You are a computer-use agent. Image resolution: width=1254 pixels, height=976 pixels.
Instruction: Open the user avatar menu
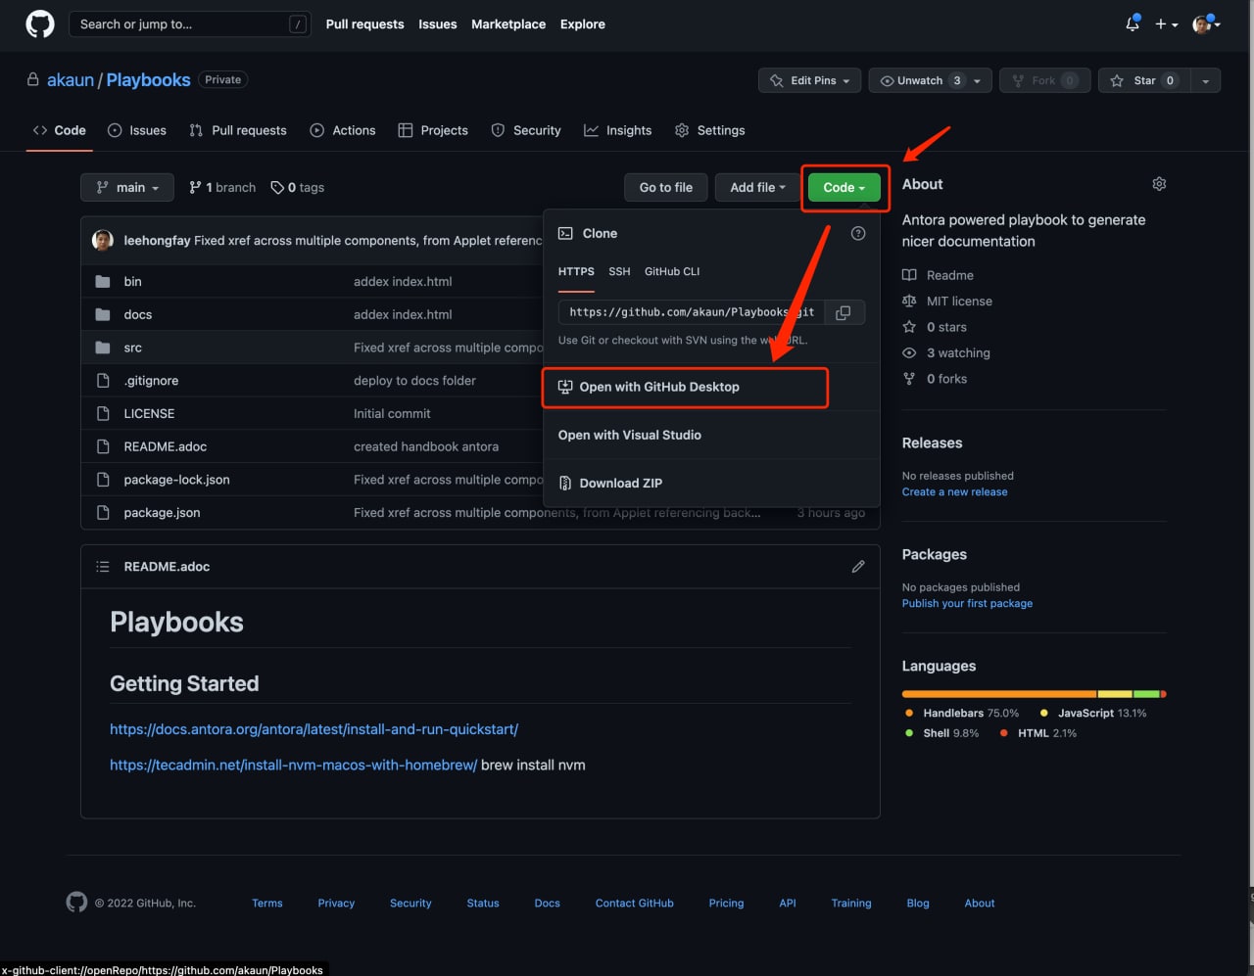pos(1206,24)
